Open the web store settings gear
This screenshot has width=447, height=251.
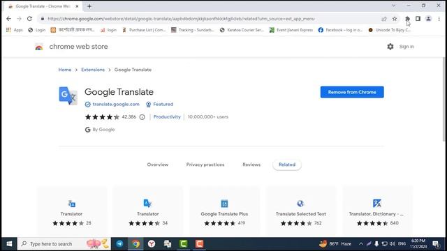tap(390, 47)
